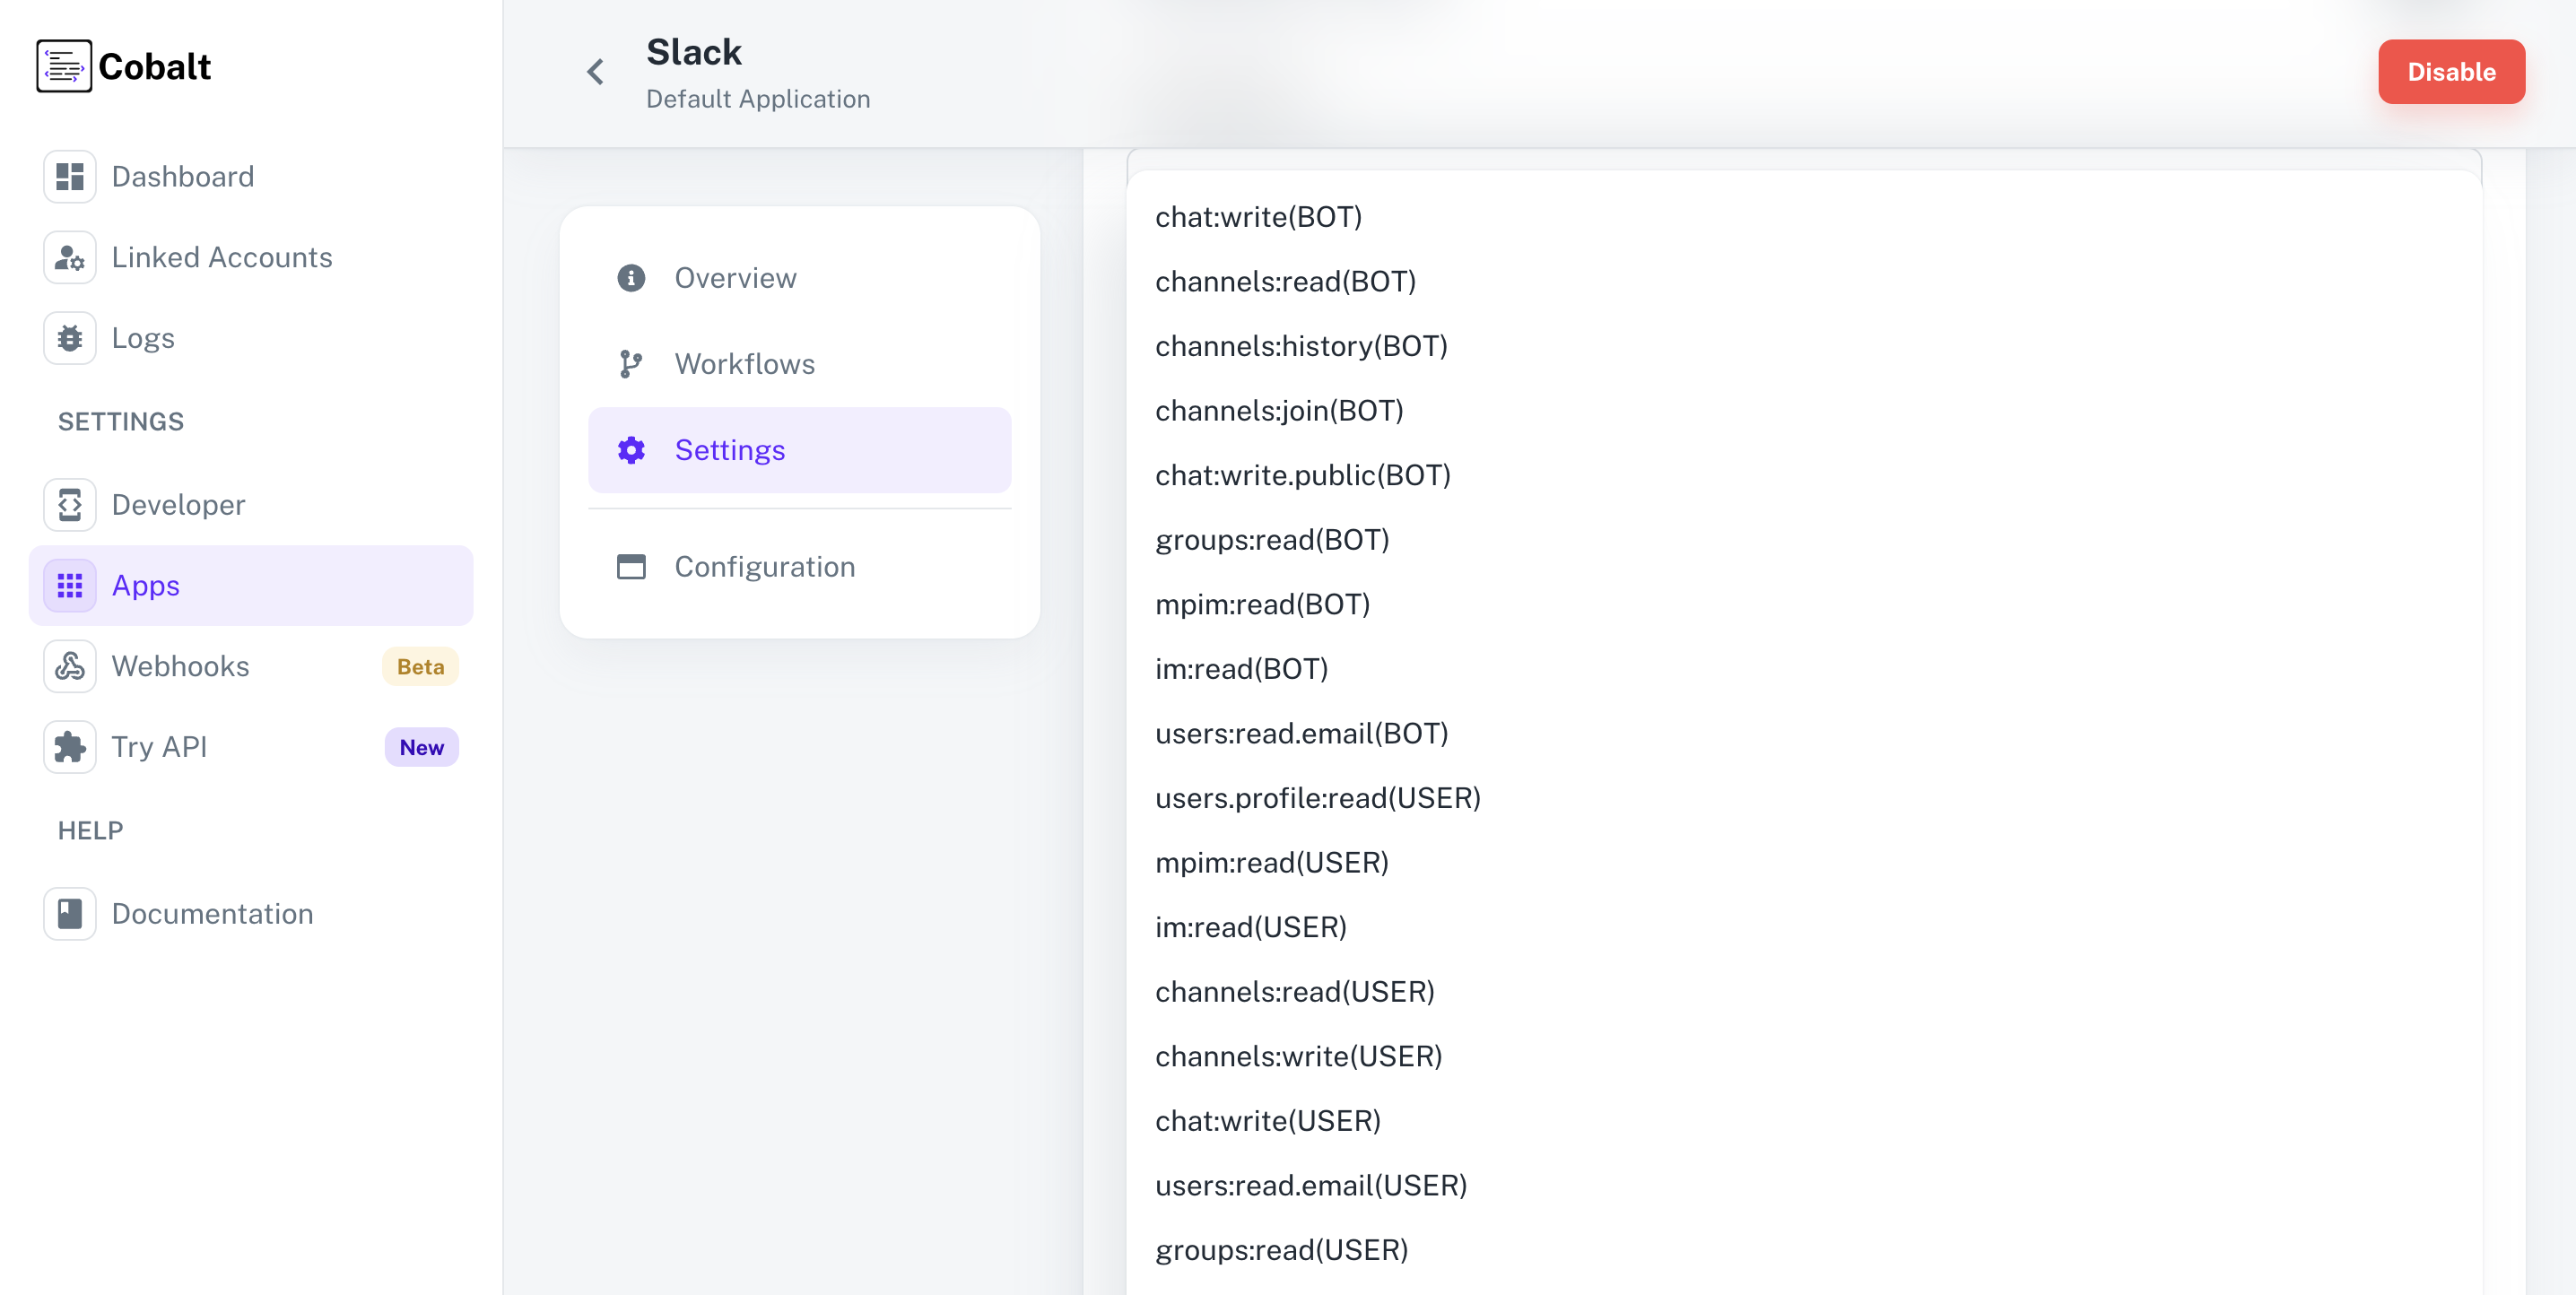
Task: Open the Workflows tab
Action: (x=744, y=364)
